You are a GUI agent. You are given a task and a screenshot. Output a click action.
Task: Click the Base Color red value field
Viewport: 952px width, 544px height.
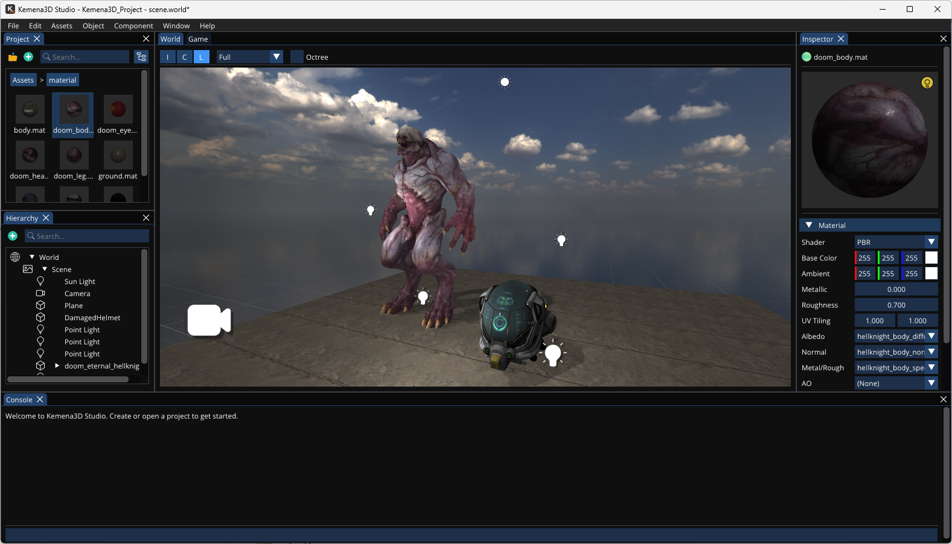(864, 258)
